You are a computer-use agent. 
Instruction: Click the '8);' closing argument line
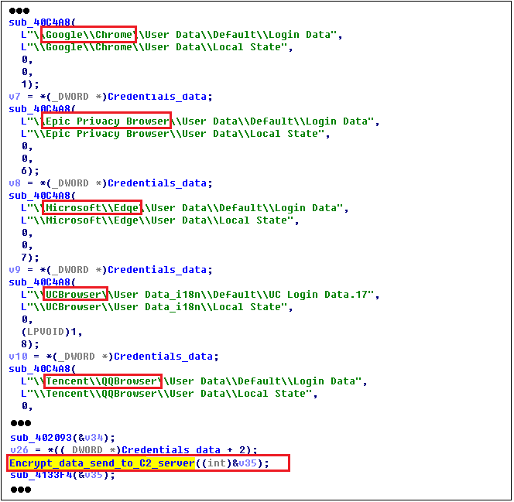pos(30,344)
